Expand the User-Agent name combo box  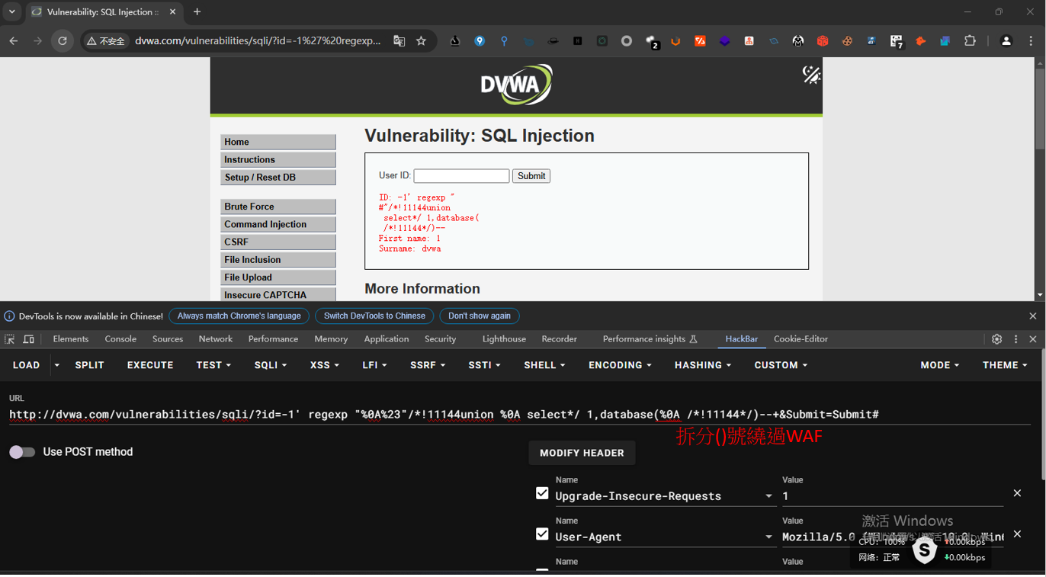point(768,537)
